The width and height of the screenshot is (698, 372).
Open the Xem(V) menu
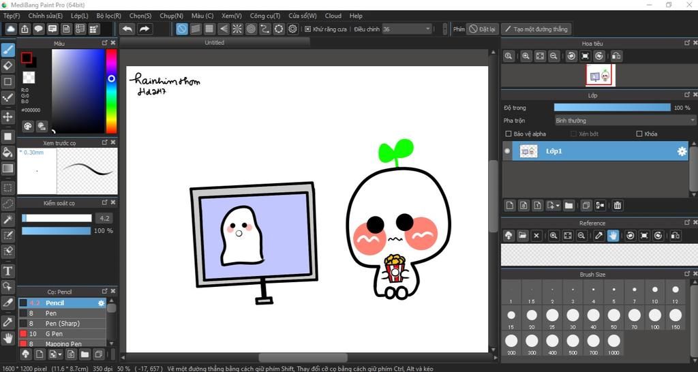(x=232, y=16)
